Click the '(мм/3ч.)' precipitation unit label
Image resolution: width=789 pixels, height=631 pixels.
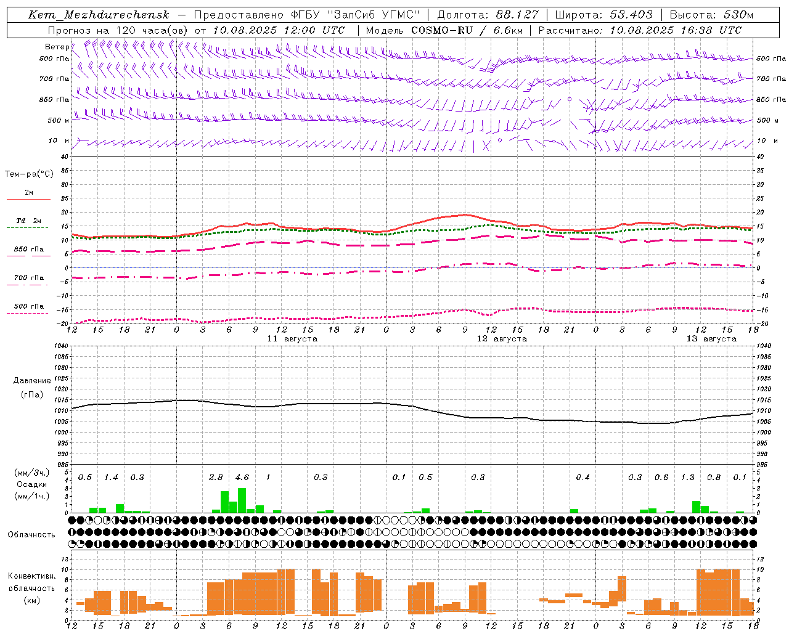click(x=32, y=473)
